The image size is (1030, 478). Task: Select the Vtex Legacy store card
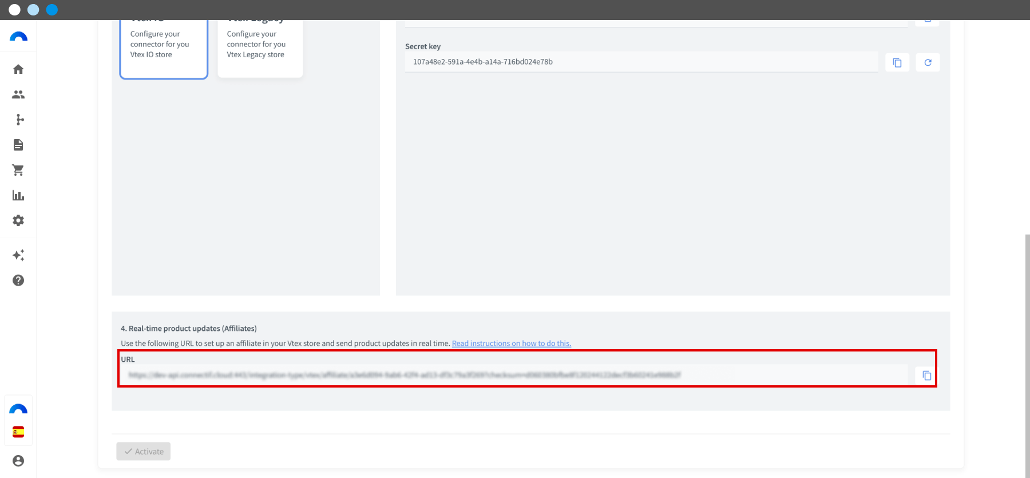click(x=260, y=48)
